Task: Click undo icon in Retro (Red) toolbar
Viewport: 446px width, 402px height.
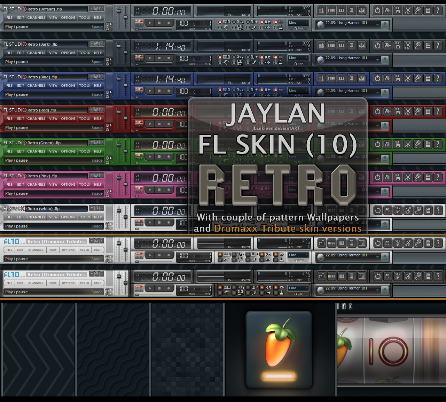Action: (377, 111)
